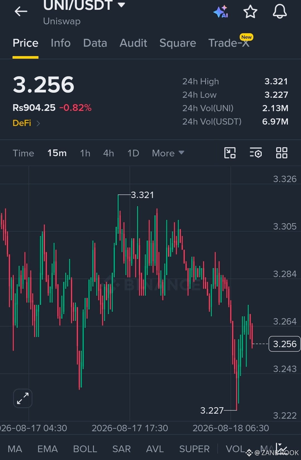Click the 3.284 price axis label
This screenshot has width=301, height=460.
(x=285, y=274)
